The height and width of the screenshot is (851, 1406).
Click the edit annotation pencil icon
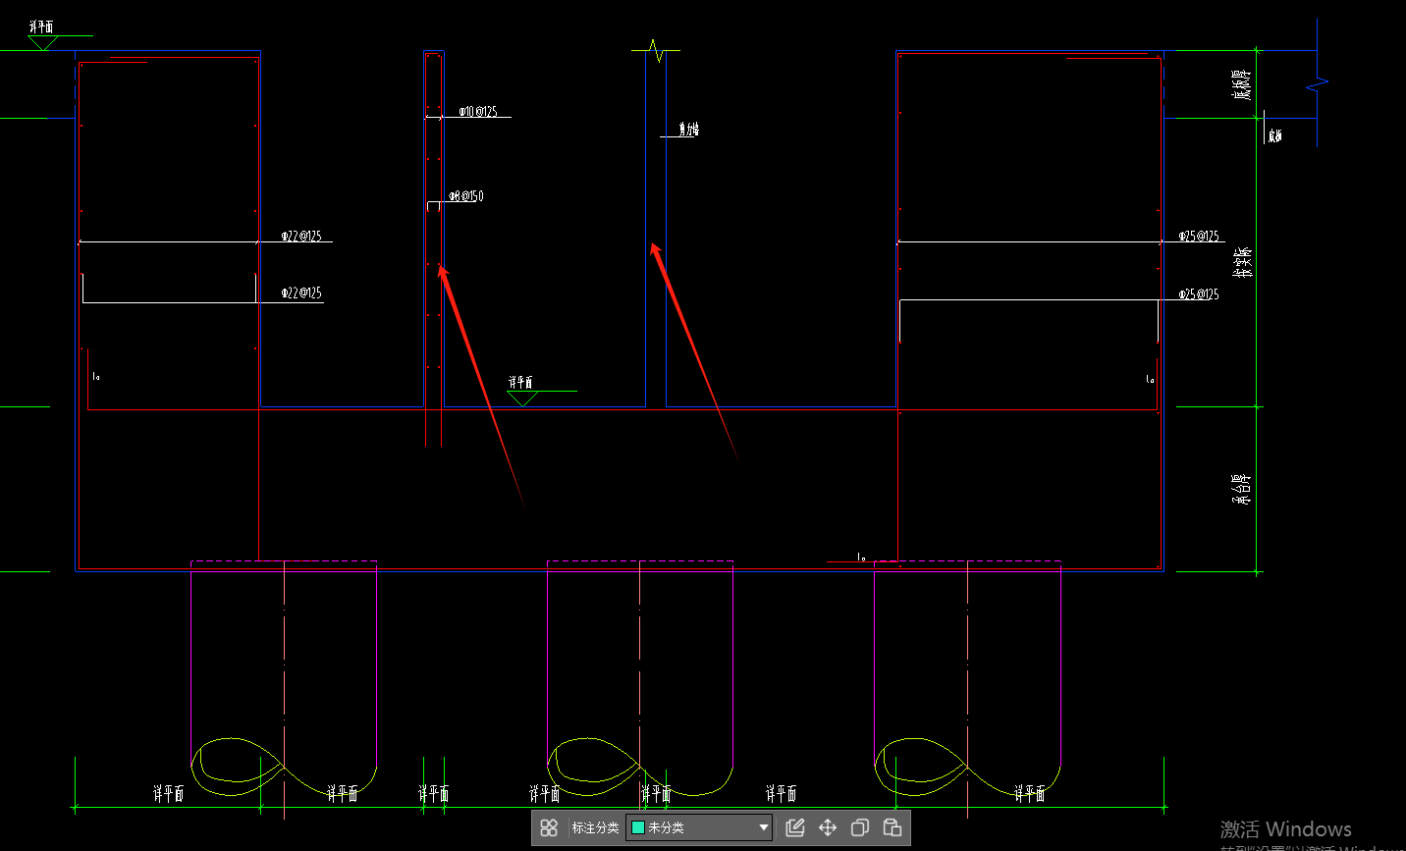pos(795,827)
